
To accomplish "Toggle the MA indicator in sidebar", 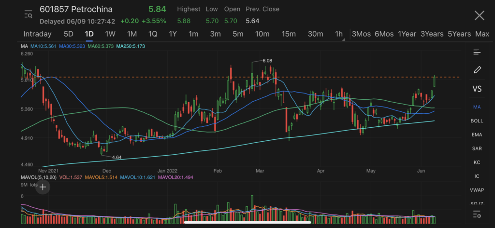I will (477, 107).
